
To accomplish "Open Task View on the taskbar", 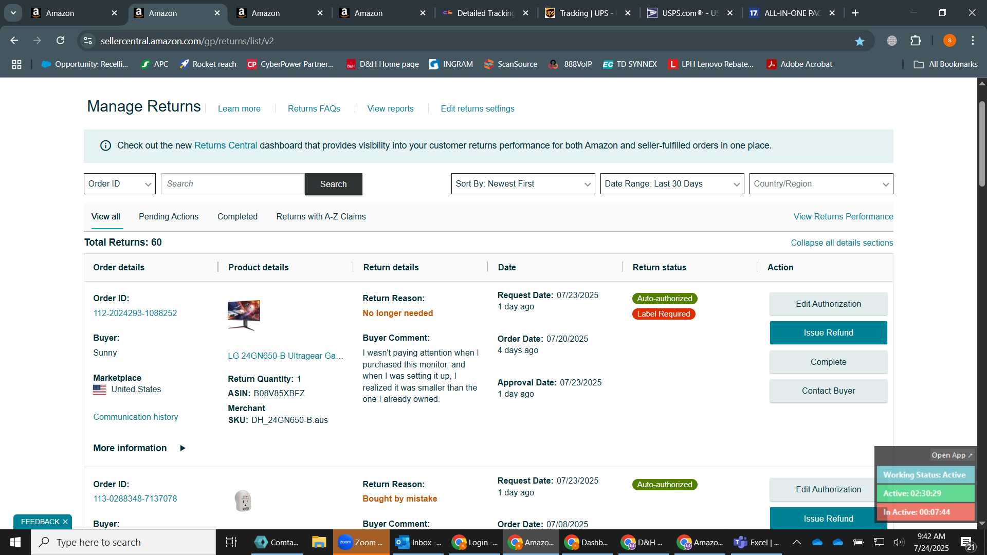I will pyautogui.click(x=231, y=542).
